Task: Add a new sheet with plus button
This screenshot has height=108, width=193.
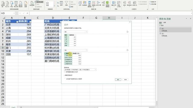Action: tap(21, 107)
